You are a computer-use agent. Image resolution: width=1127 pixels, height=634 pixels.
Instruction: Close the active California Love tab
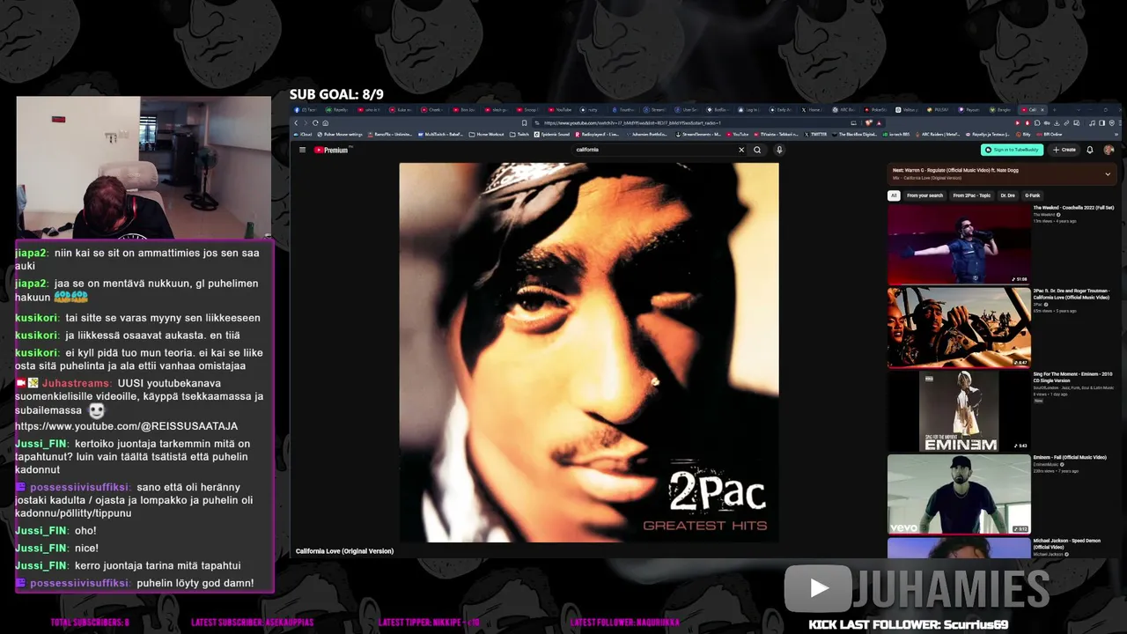(x=1041, y=110)
